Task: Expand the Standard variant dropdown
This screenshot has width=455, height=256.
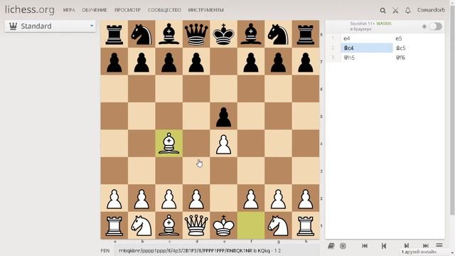Action: (x=50, y=26)
